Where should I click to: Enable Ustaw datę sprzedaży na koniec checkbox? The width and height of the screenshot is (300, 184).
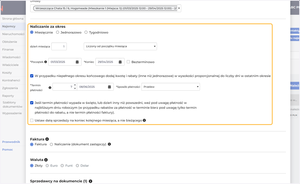coord(32,120)
